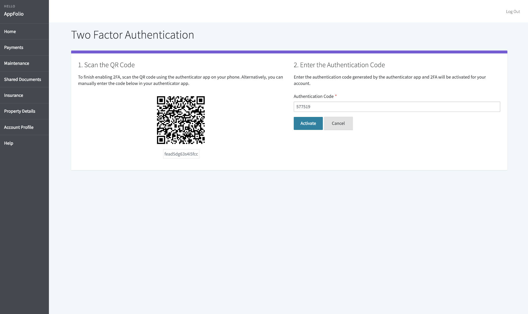Click Enter the Authentication Code heading
Viewport: 528px width, 314px height.
(339, 65)
